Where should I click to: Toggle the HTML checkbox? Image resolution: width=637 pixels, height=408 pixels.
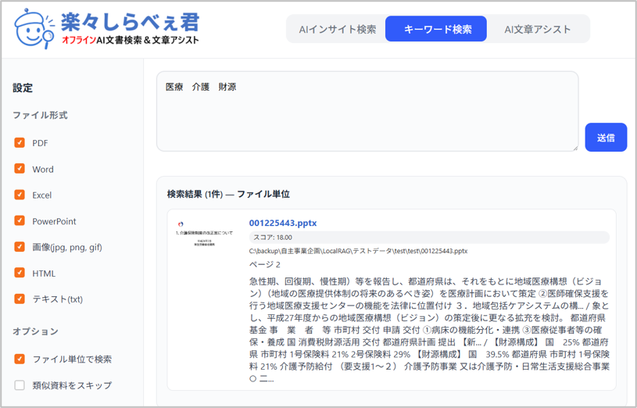pyautogui.click(x=20, y=273)
